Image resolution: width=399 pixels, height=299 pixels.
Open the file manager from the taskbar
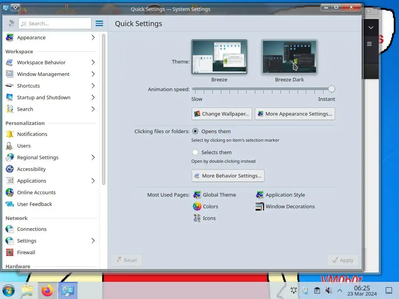click(x=28, y=290)
